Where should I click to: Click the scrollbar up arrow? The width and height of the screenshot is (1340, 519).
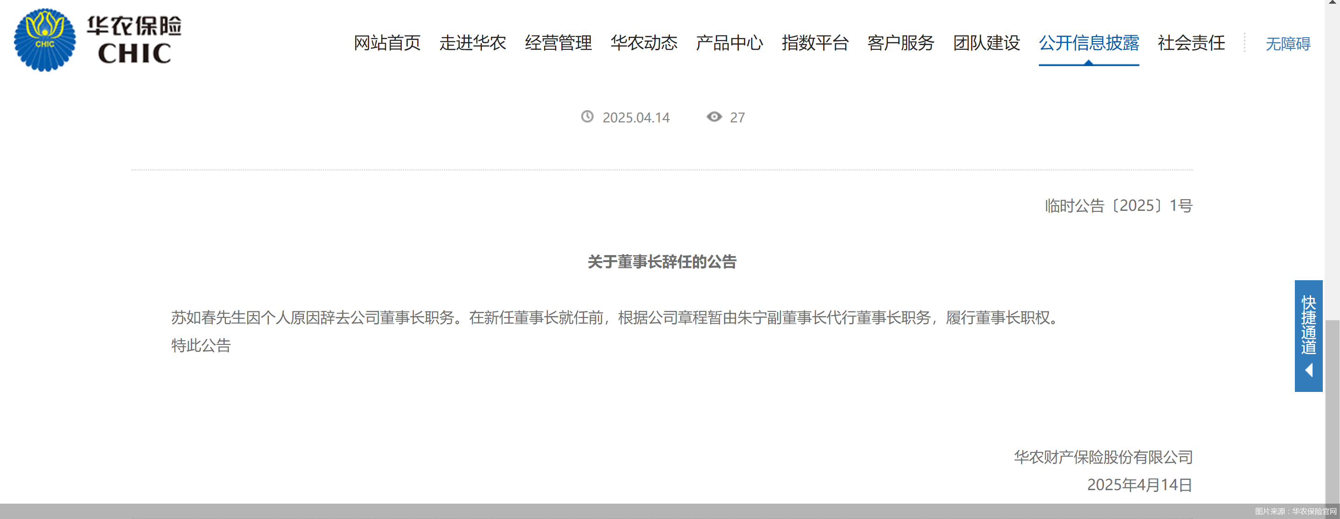coord(1332,3)
